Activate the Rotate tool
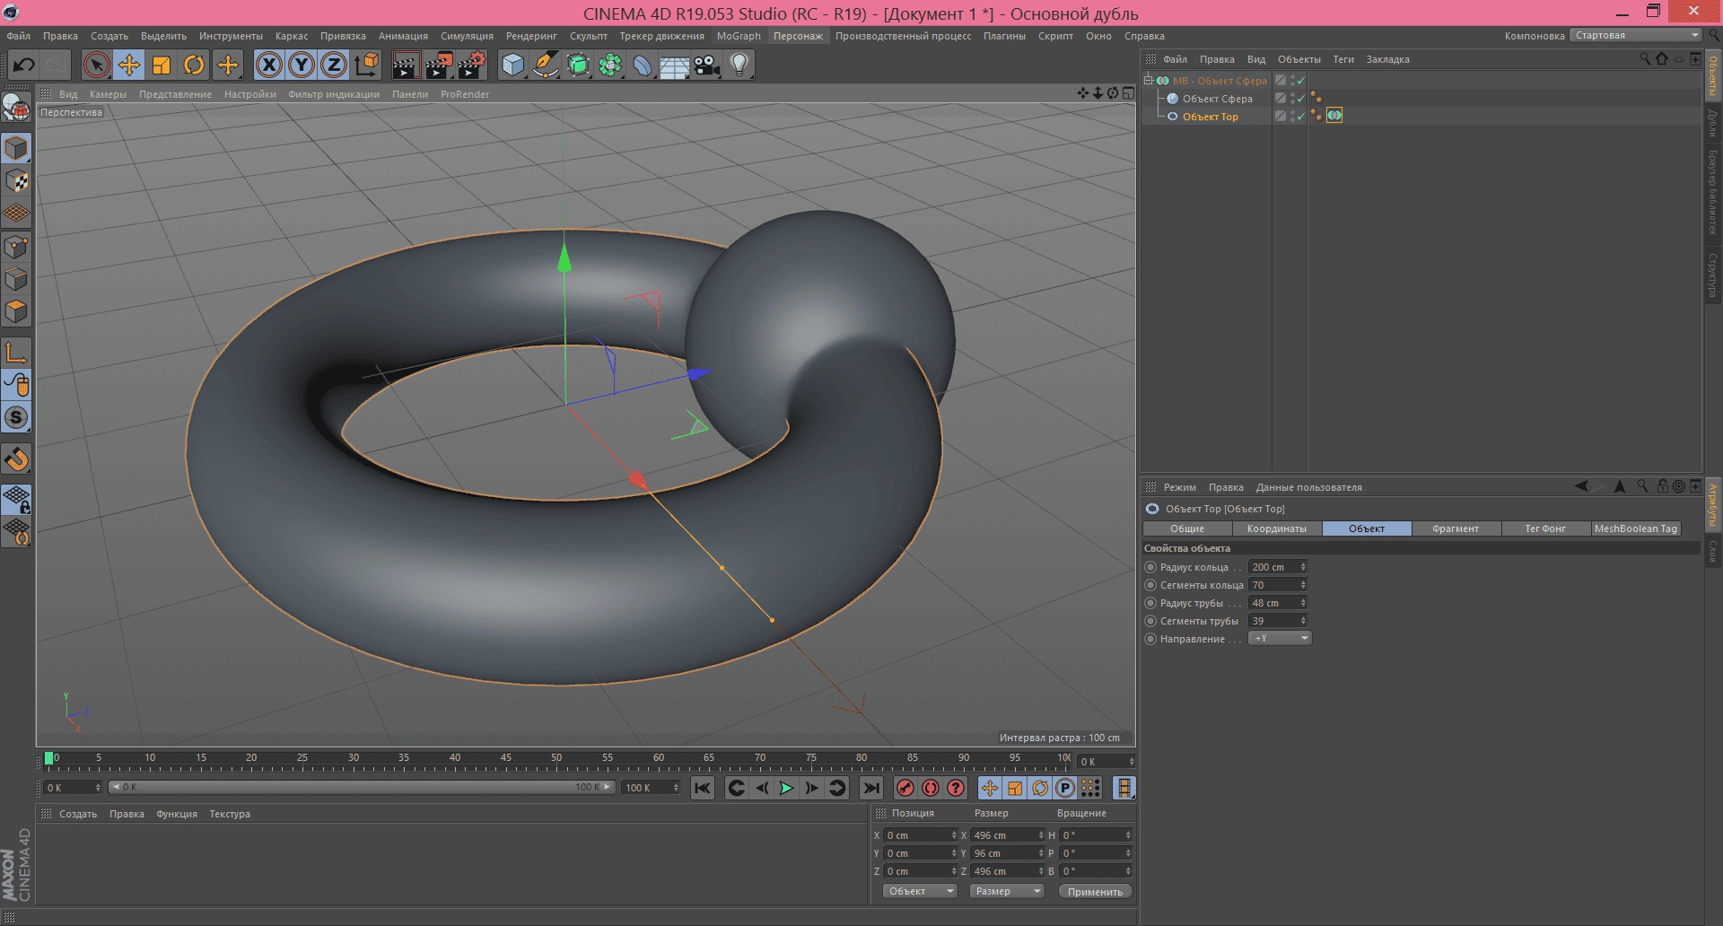Screen dimensions: 1723x926 click(194, 65)
